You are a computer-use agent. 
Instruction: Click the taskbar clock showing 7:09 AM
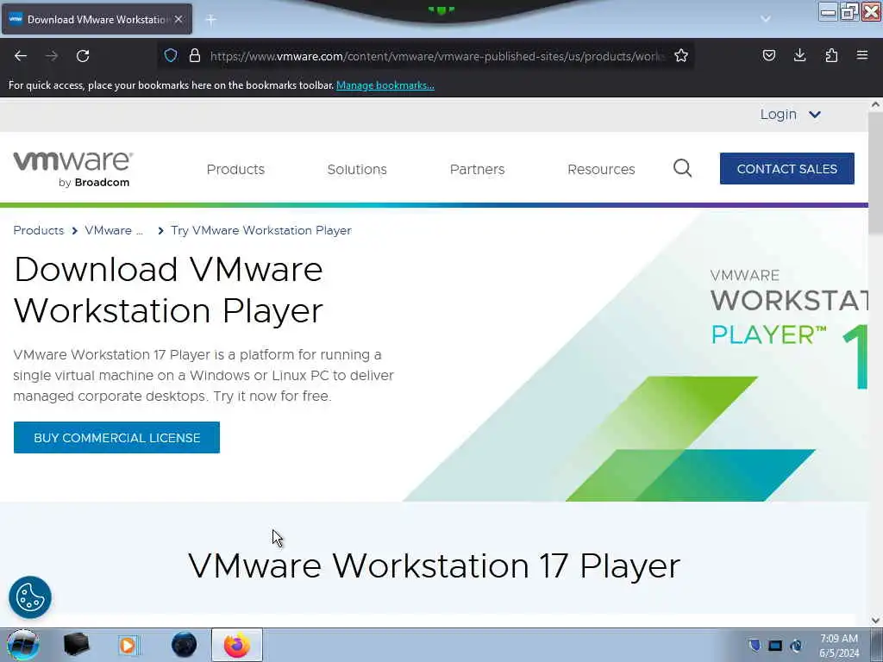839,645
